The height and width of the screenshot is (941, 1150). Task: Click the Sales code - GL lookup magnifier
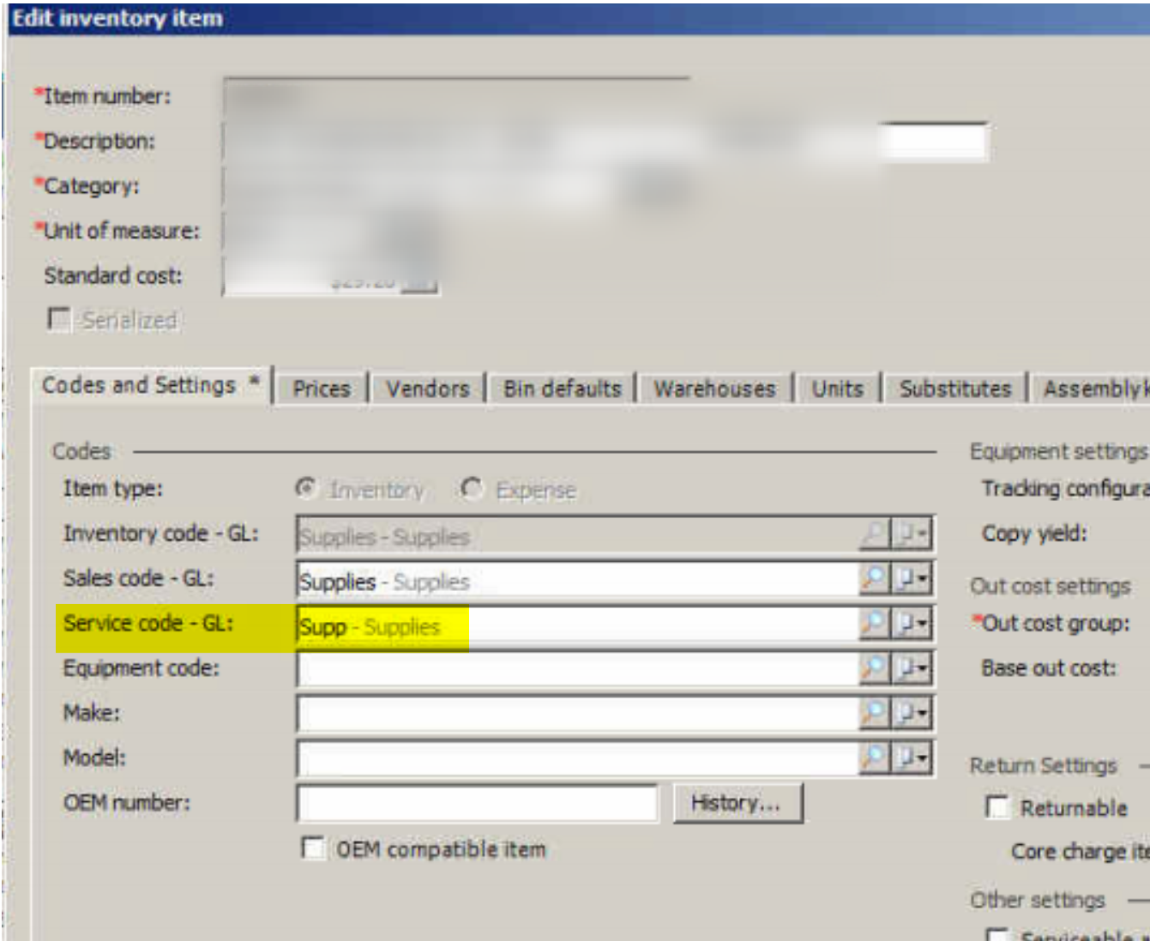[873, 579]
